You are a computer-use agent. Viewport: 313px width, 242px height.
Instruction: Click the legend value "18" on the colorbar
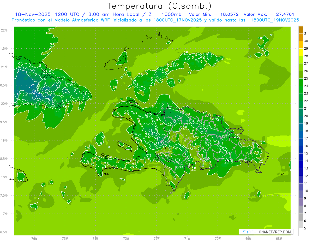pyautogui.click(x=306, y=131)
